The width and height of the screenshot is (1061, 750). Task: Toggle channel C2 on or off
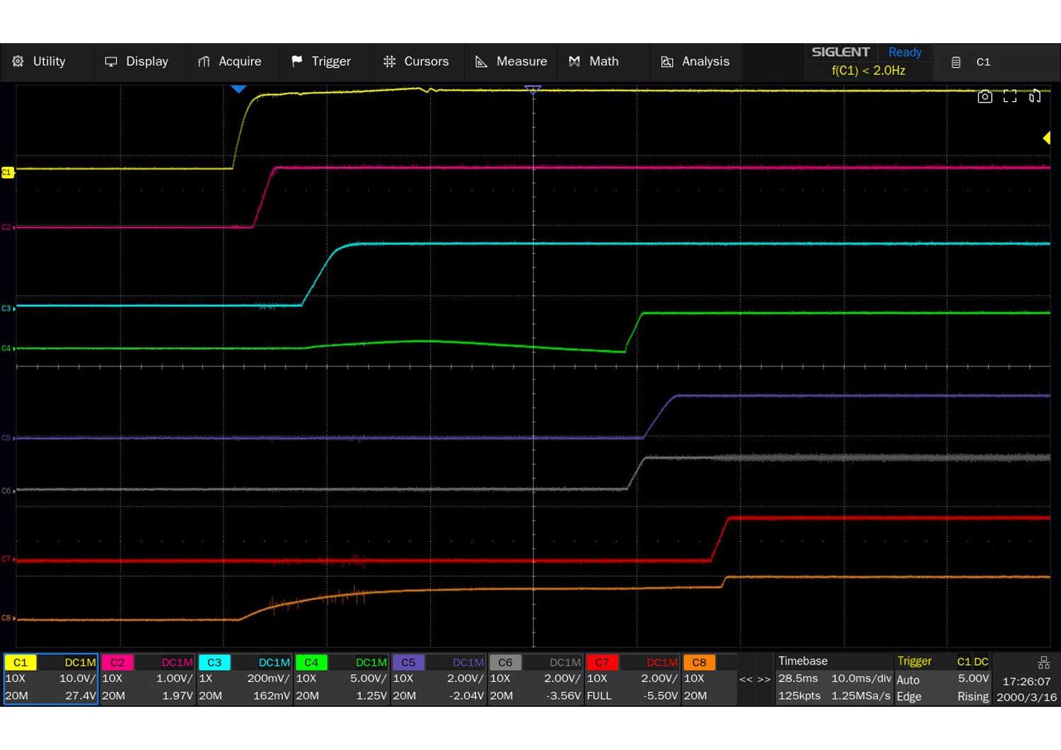pos(117,663)
